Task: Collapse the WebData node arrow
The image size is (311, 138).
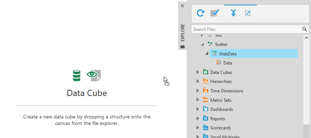Action: (x=207, y=54)
